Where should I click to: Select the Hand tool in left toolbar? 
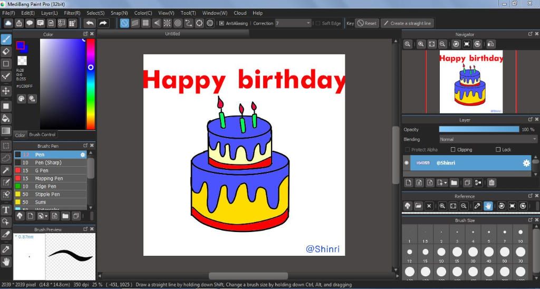6,262
